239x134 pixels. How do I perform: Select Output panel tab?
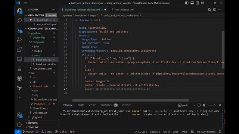126,105
